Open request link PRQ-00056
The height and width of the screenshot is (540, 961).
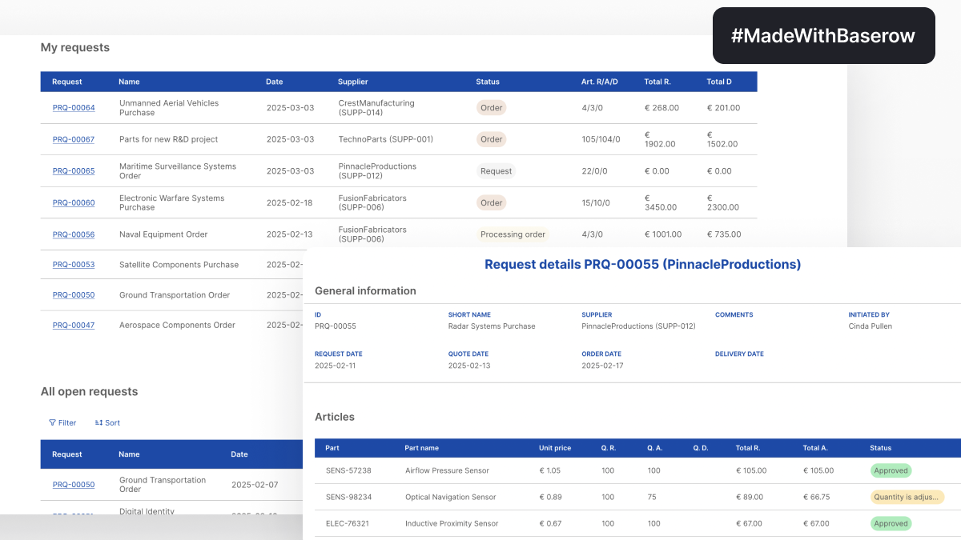[74, 234]
